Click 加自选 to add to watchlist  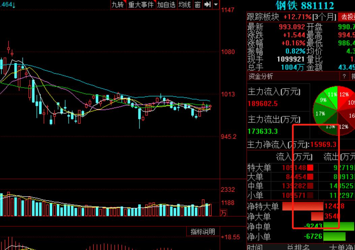[x=166, y=5]
